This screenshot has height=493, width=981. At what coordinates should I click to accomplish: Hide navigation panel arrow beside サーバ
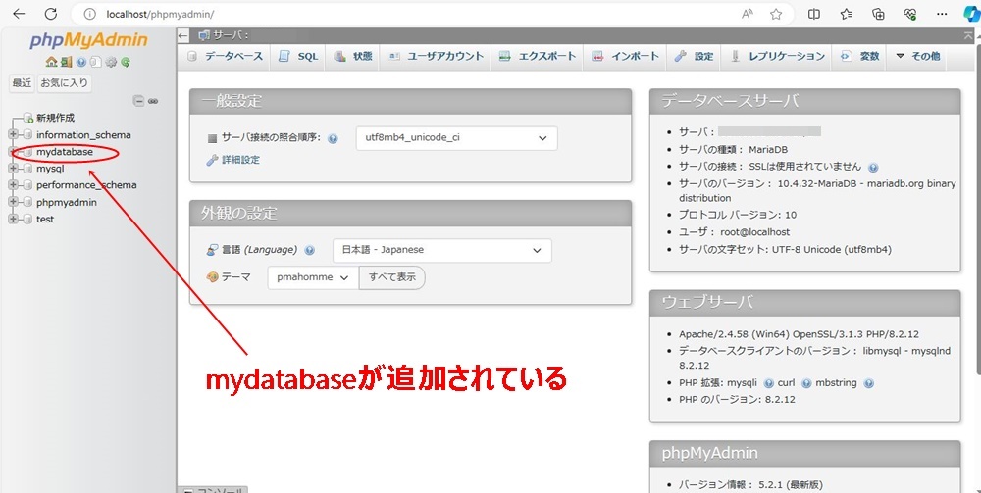point(182,35)
